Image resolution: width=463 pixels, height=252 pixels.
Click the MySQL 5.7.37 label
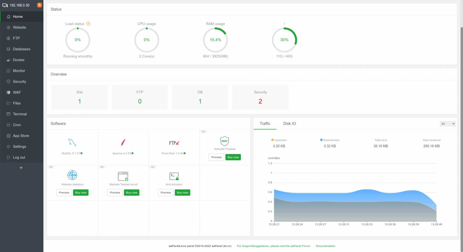point(71,153)
